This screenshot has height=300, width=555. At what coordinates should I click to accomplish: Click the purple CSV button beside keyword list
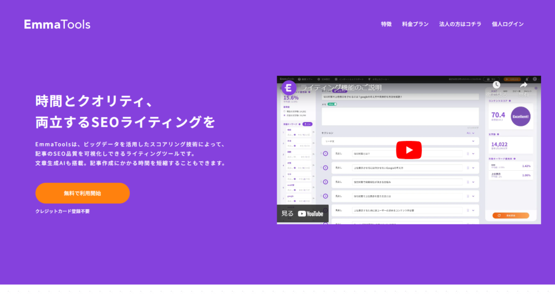[308, 124]
